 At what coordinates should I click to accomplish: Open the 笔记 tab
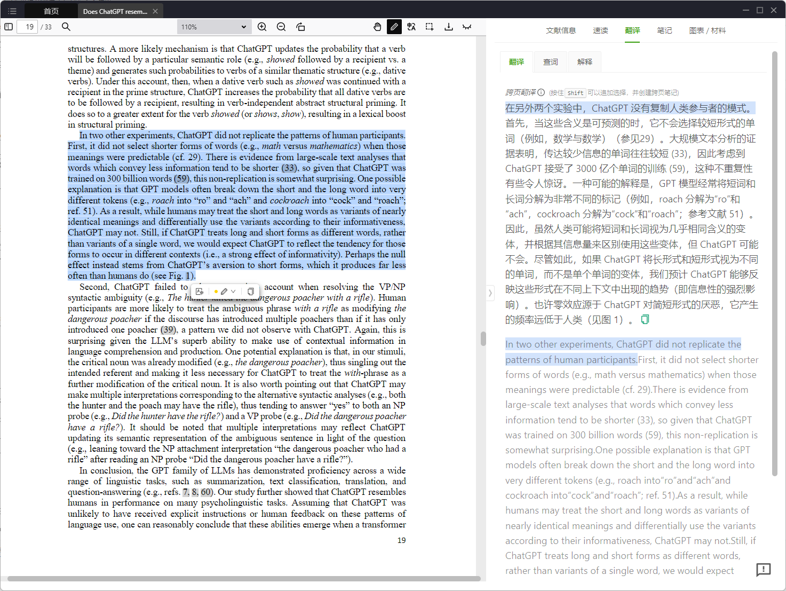point(664,30)
